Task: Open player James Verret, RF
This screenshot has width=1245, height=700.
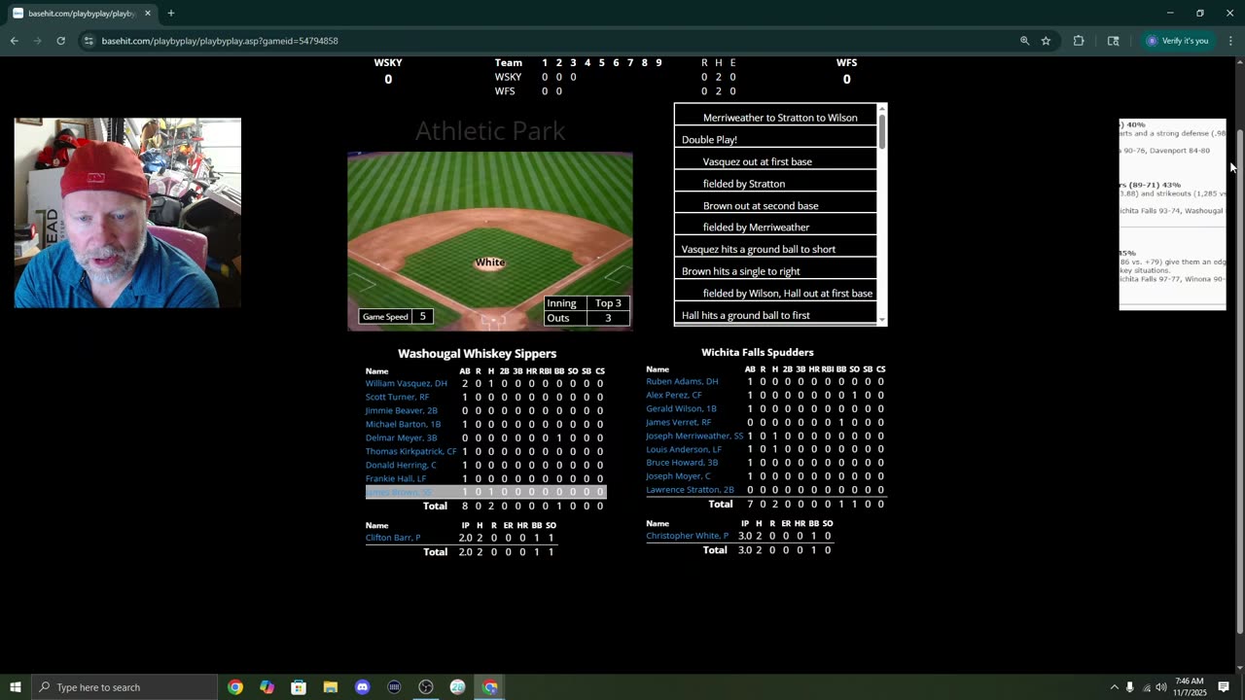Action: point(679,422)
